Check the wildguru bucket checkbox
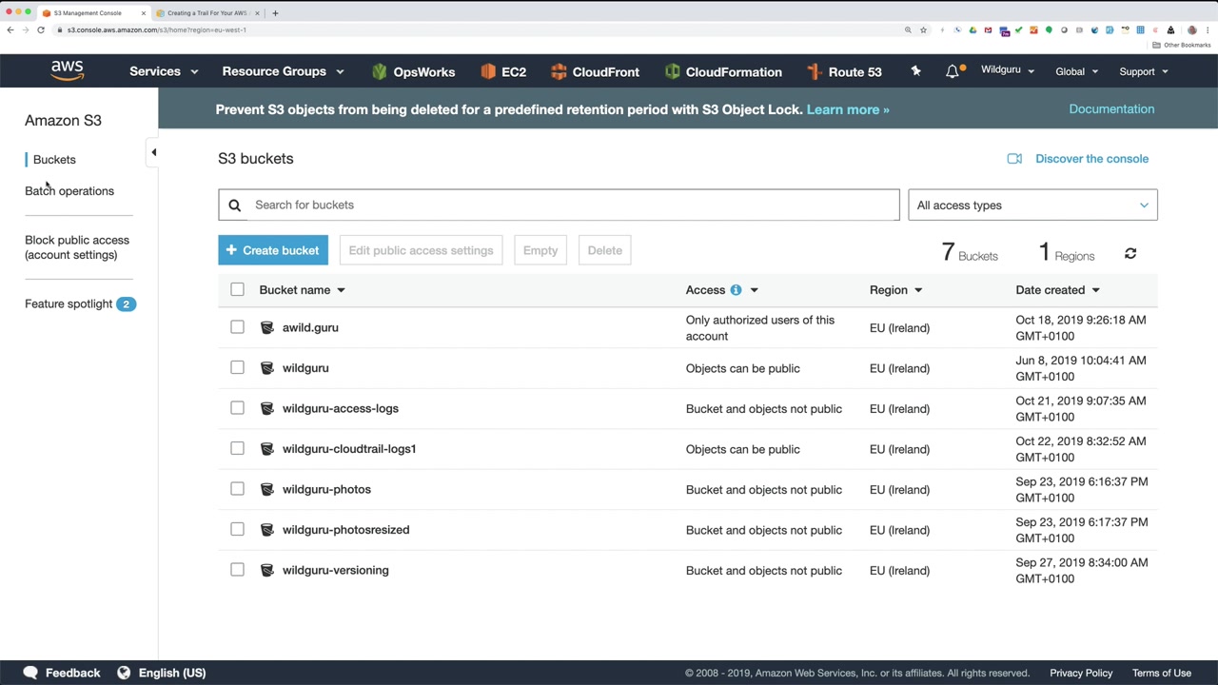The image size is (1218, 685). pos(237,367)
